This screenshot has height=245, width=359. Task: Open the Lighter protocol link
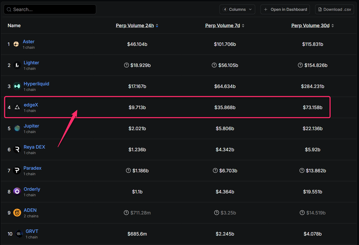31,63
